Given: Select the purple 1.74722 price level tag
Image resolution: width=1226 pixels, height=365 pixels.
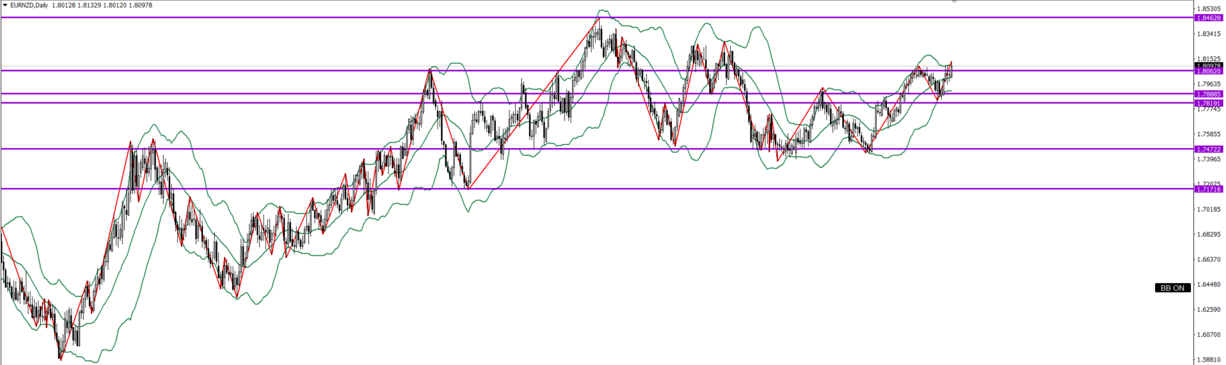Looking at the screenshot, I should [x=1209, y=149].
